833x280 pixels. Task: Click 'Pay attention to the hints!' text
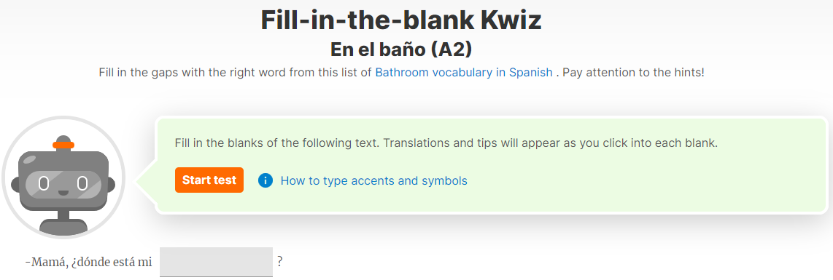[633, 73]
